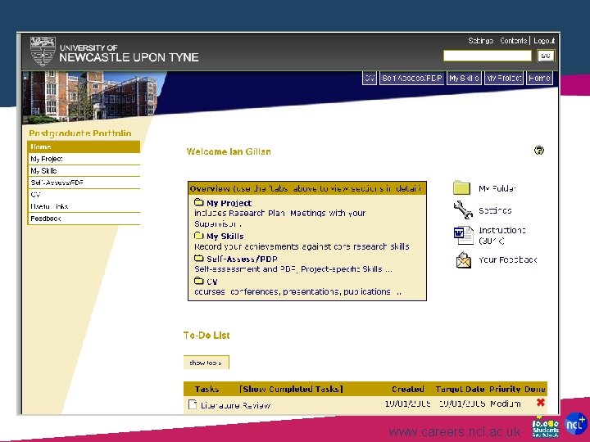Click the ncl+ round logo
Viewport: 590px width, 442px height.
(x=575, y=424)
